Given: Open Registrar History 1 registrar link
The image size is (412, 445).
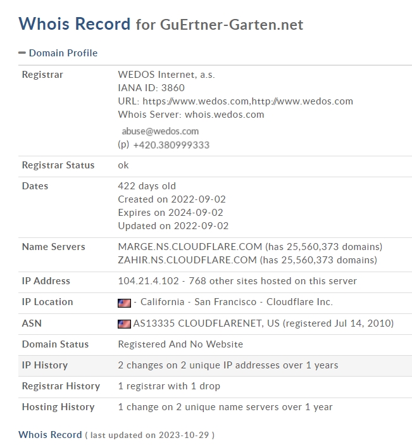Looking at the screenshot, I should click(169, 386).
